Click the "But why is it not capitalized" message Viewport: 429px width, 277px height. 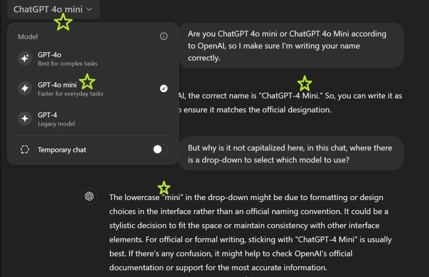(291, 153)
